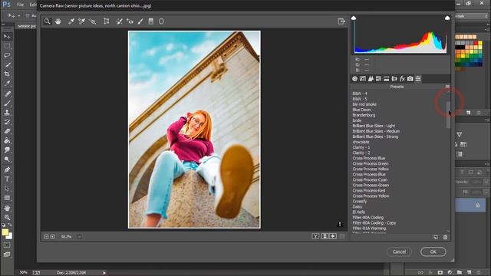Open the File menu in Photoshop
The width and height of the screenshot is (491, 276).
pyautogui.click(x=21, y=5)
